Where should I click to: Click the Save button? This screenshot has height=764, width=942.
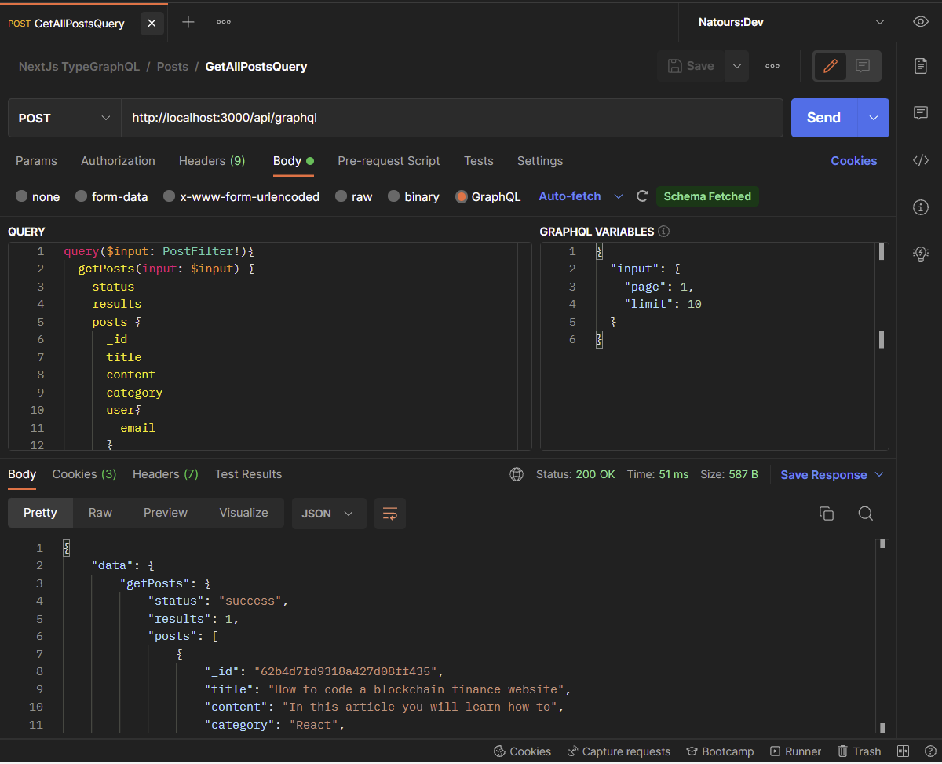[691, 66]
